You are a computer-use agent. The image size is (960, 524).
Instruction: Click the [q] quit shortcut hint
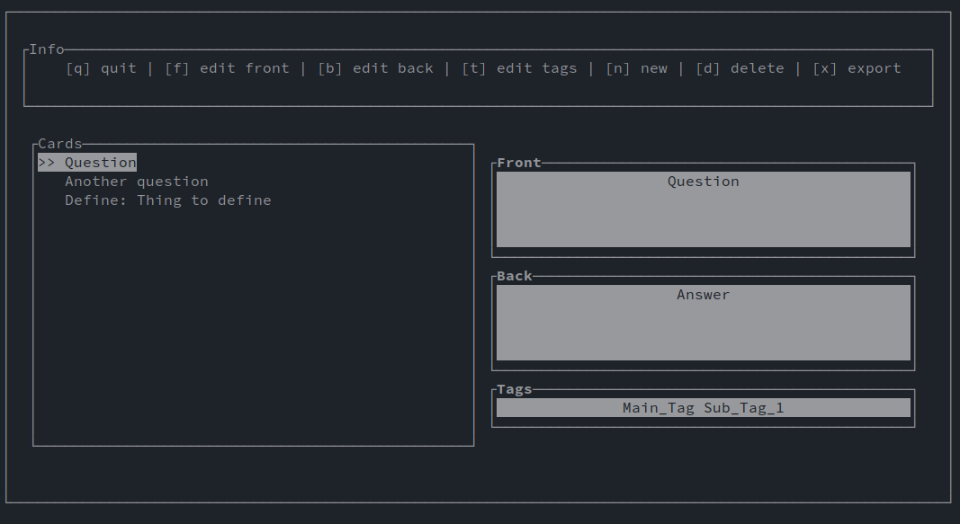(x=101, y=68)
